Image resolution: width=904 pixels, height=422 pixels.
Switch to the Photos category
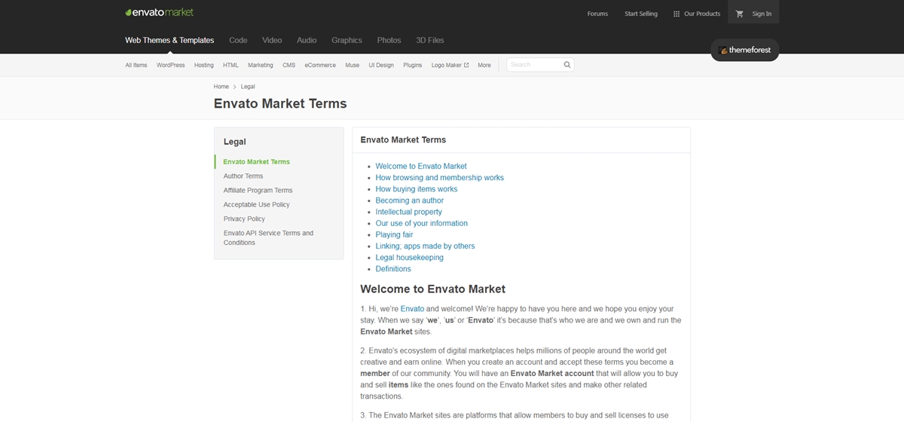[389, 40]
